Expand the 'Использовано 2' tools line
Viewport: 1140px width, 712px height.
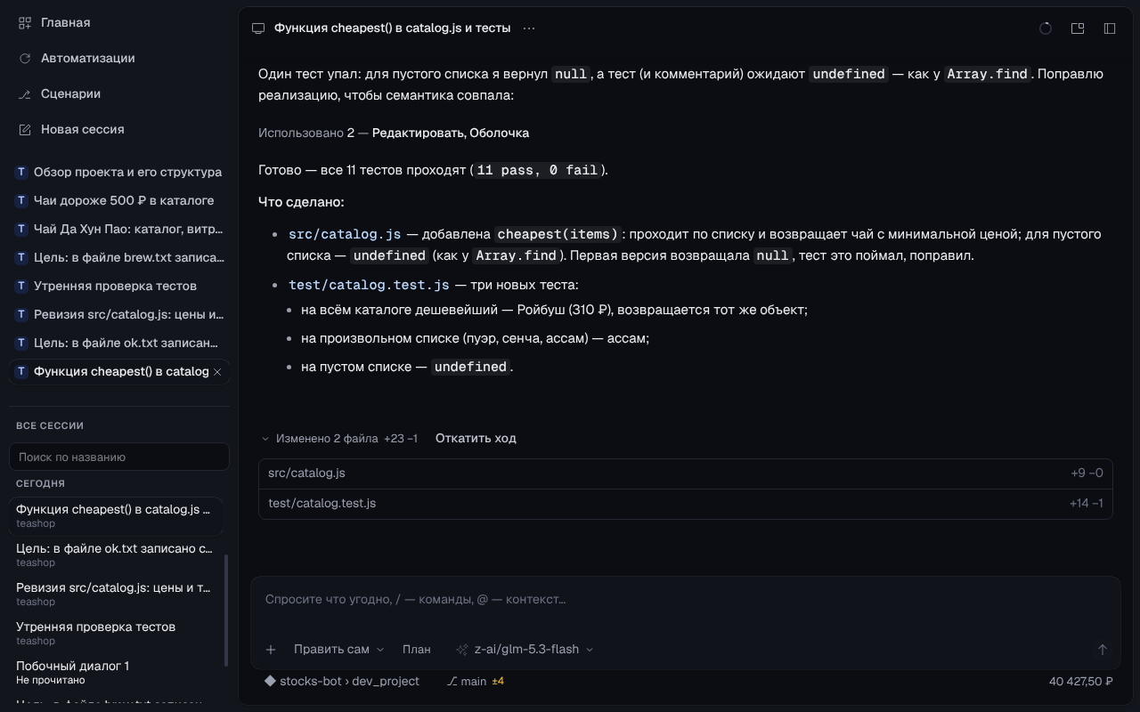coord(394,133)
